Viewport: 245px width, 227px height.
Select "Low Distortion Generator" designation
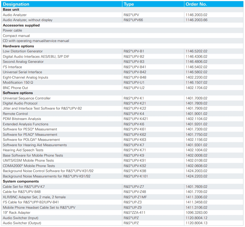coord(23,51)
